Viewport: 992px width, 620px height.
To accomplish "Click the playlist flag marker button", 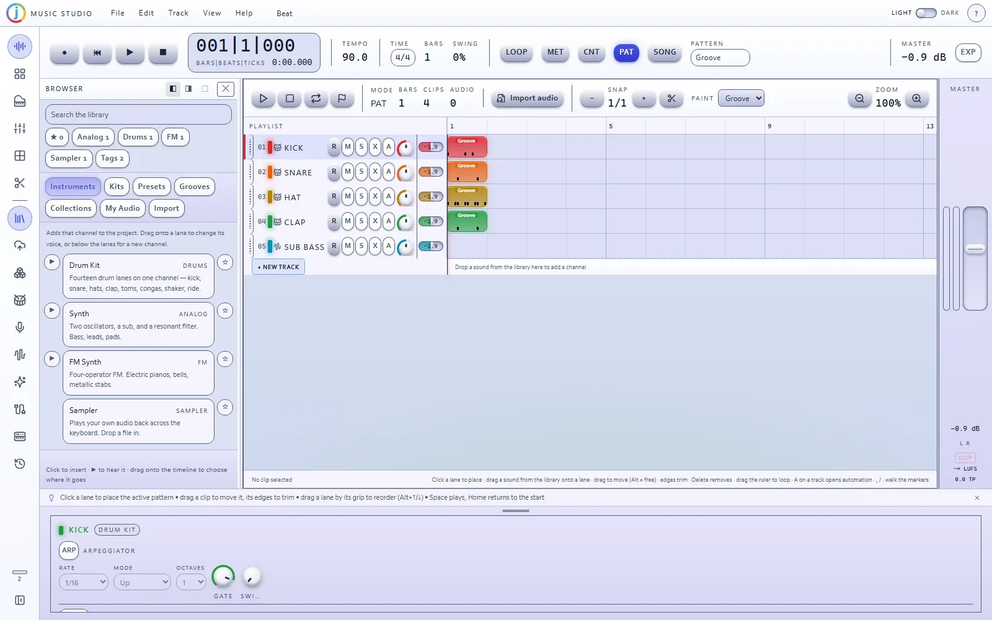I will pyautogui.click(x=342, y=98).
